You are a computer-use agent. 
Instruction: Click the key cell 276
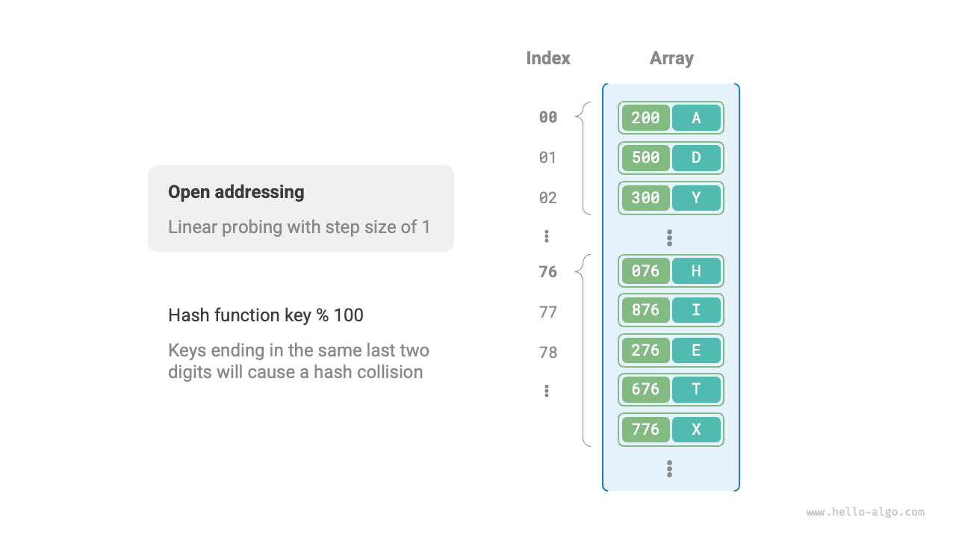645,350
